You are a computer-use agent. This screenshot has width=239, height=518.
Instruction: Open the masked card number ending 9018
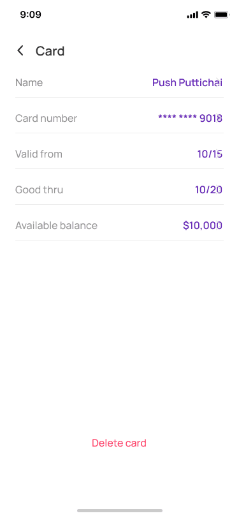click(190, 118)
